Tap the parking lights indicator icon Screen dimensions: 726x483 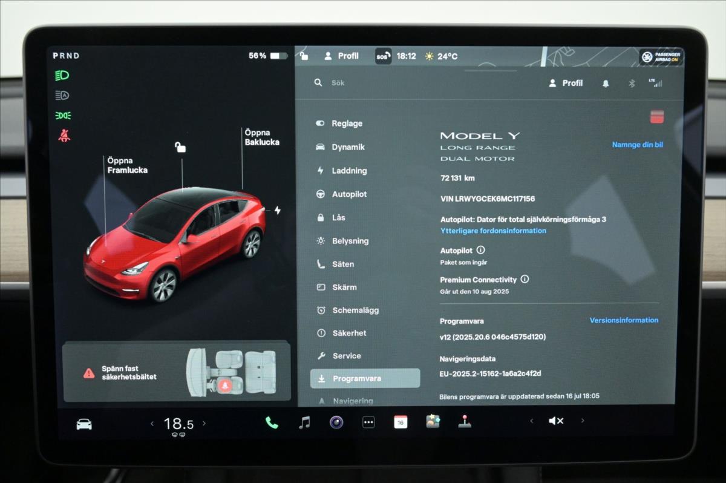[63, 115]
